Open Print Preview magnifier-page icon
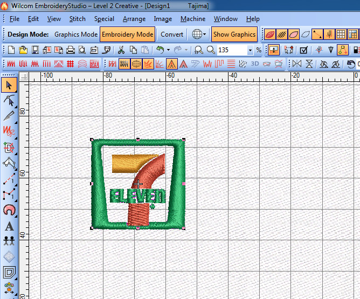Screen dimensions: 360x299 click(x=82, y=50)
